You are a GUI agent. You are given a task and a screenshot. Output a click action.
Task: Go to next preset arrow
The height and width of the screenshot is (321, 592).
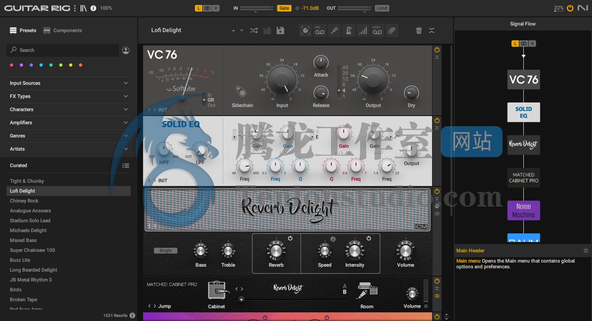(242, 30)
